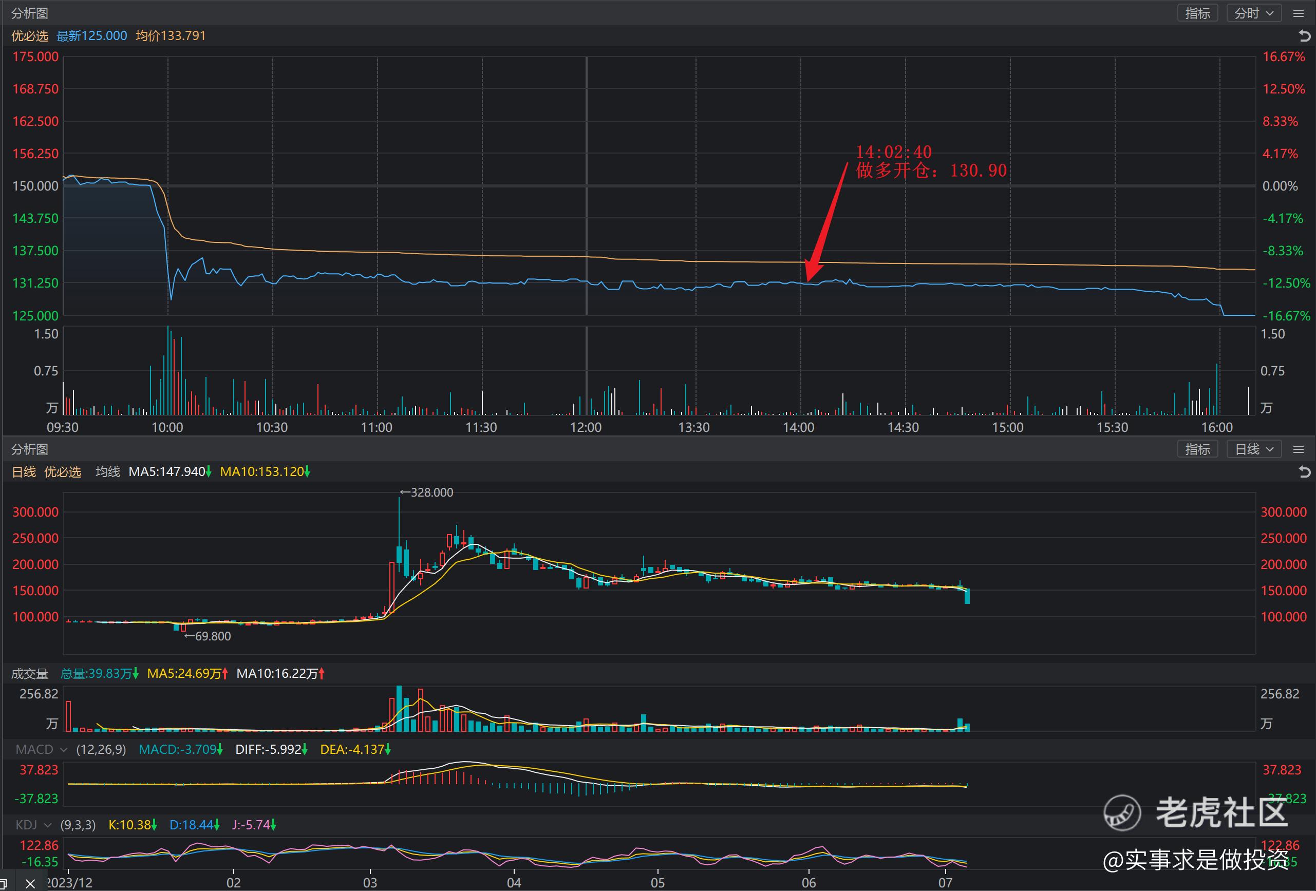Click the 成交量 volume panel label
This screenshot has height=891, width=1316.
coord(29,674)
